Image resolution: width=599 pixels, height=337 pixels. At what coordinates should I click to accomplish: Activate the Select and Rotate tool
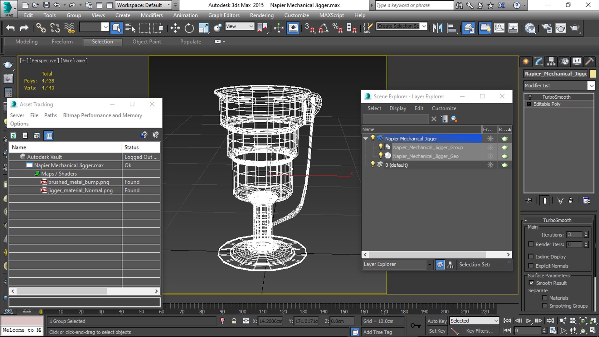[x=189, y=28]
